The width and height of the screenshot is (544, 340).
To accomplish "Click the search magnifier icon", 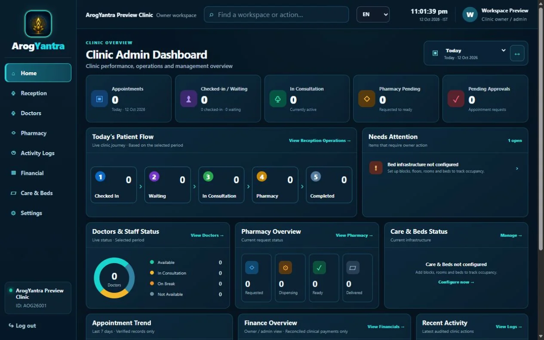I will point(211,15).
